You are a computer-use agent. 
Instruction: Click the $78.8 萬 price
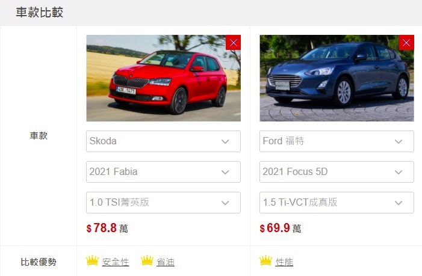pos(107,228)
